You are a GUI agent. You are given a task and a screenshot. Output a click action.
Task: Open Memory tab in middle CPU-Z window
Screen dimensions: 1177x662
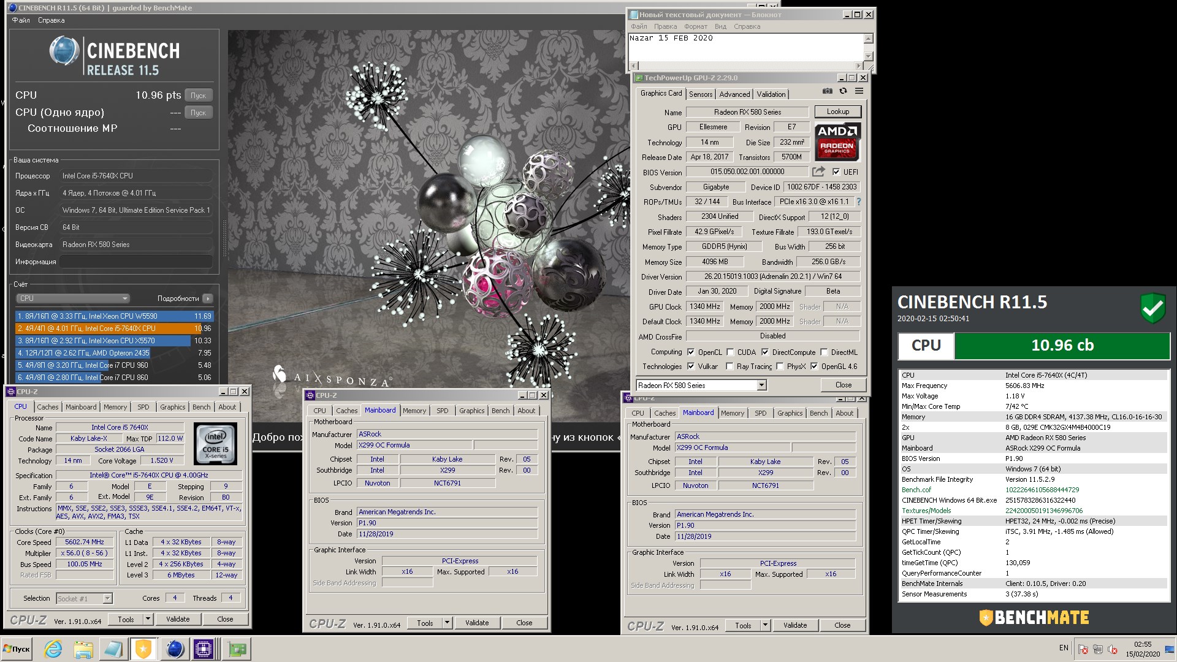point(414,411)
